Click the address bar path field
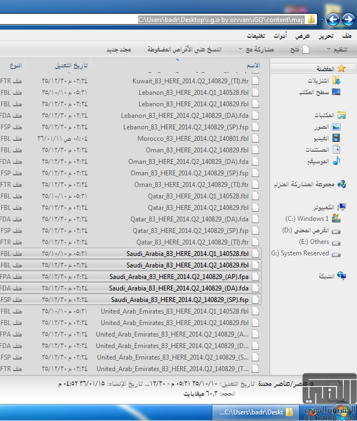The image size is (357, 421). (158, 19)
